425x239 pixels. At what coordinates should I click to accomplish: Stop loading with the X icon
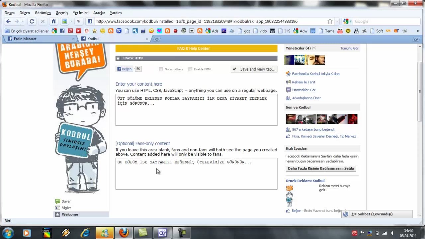click(x=42, y=21)
